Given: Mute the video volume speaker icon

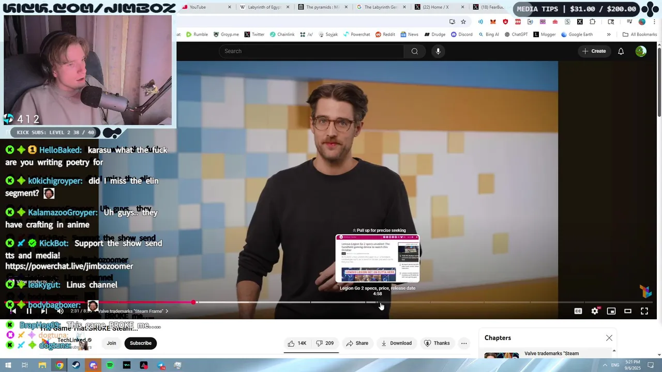Looking at the screenshot, I should click(x=60, y=311).
